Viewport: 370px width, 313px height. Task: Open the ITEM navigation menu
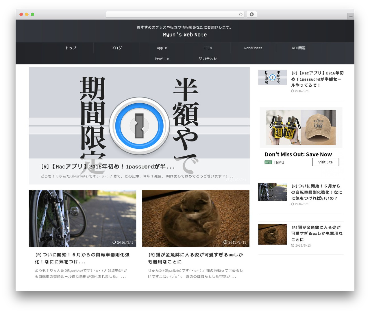tap(208, 48)
